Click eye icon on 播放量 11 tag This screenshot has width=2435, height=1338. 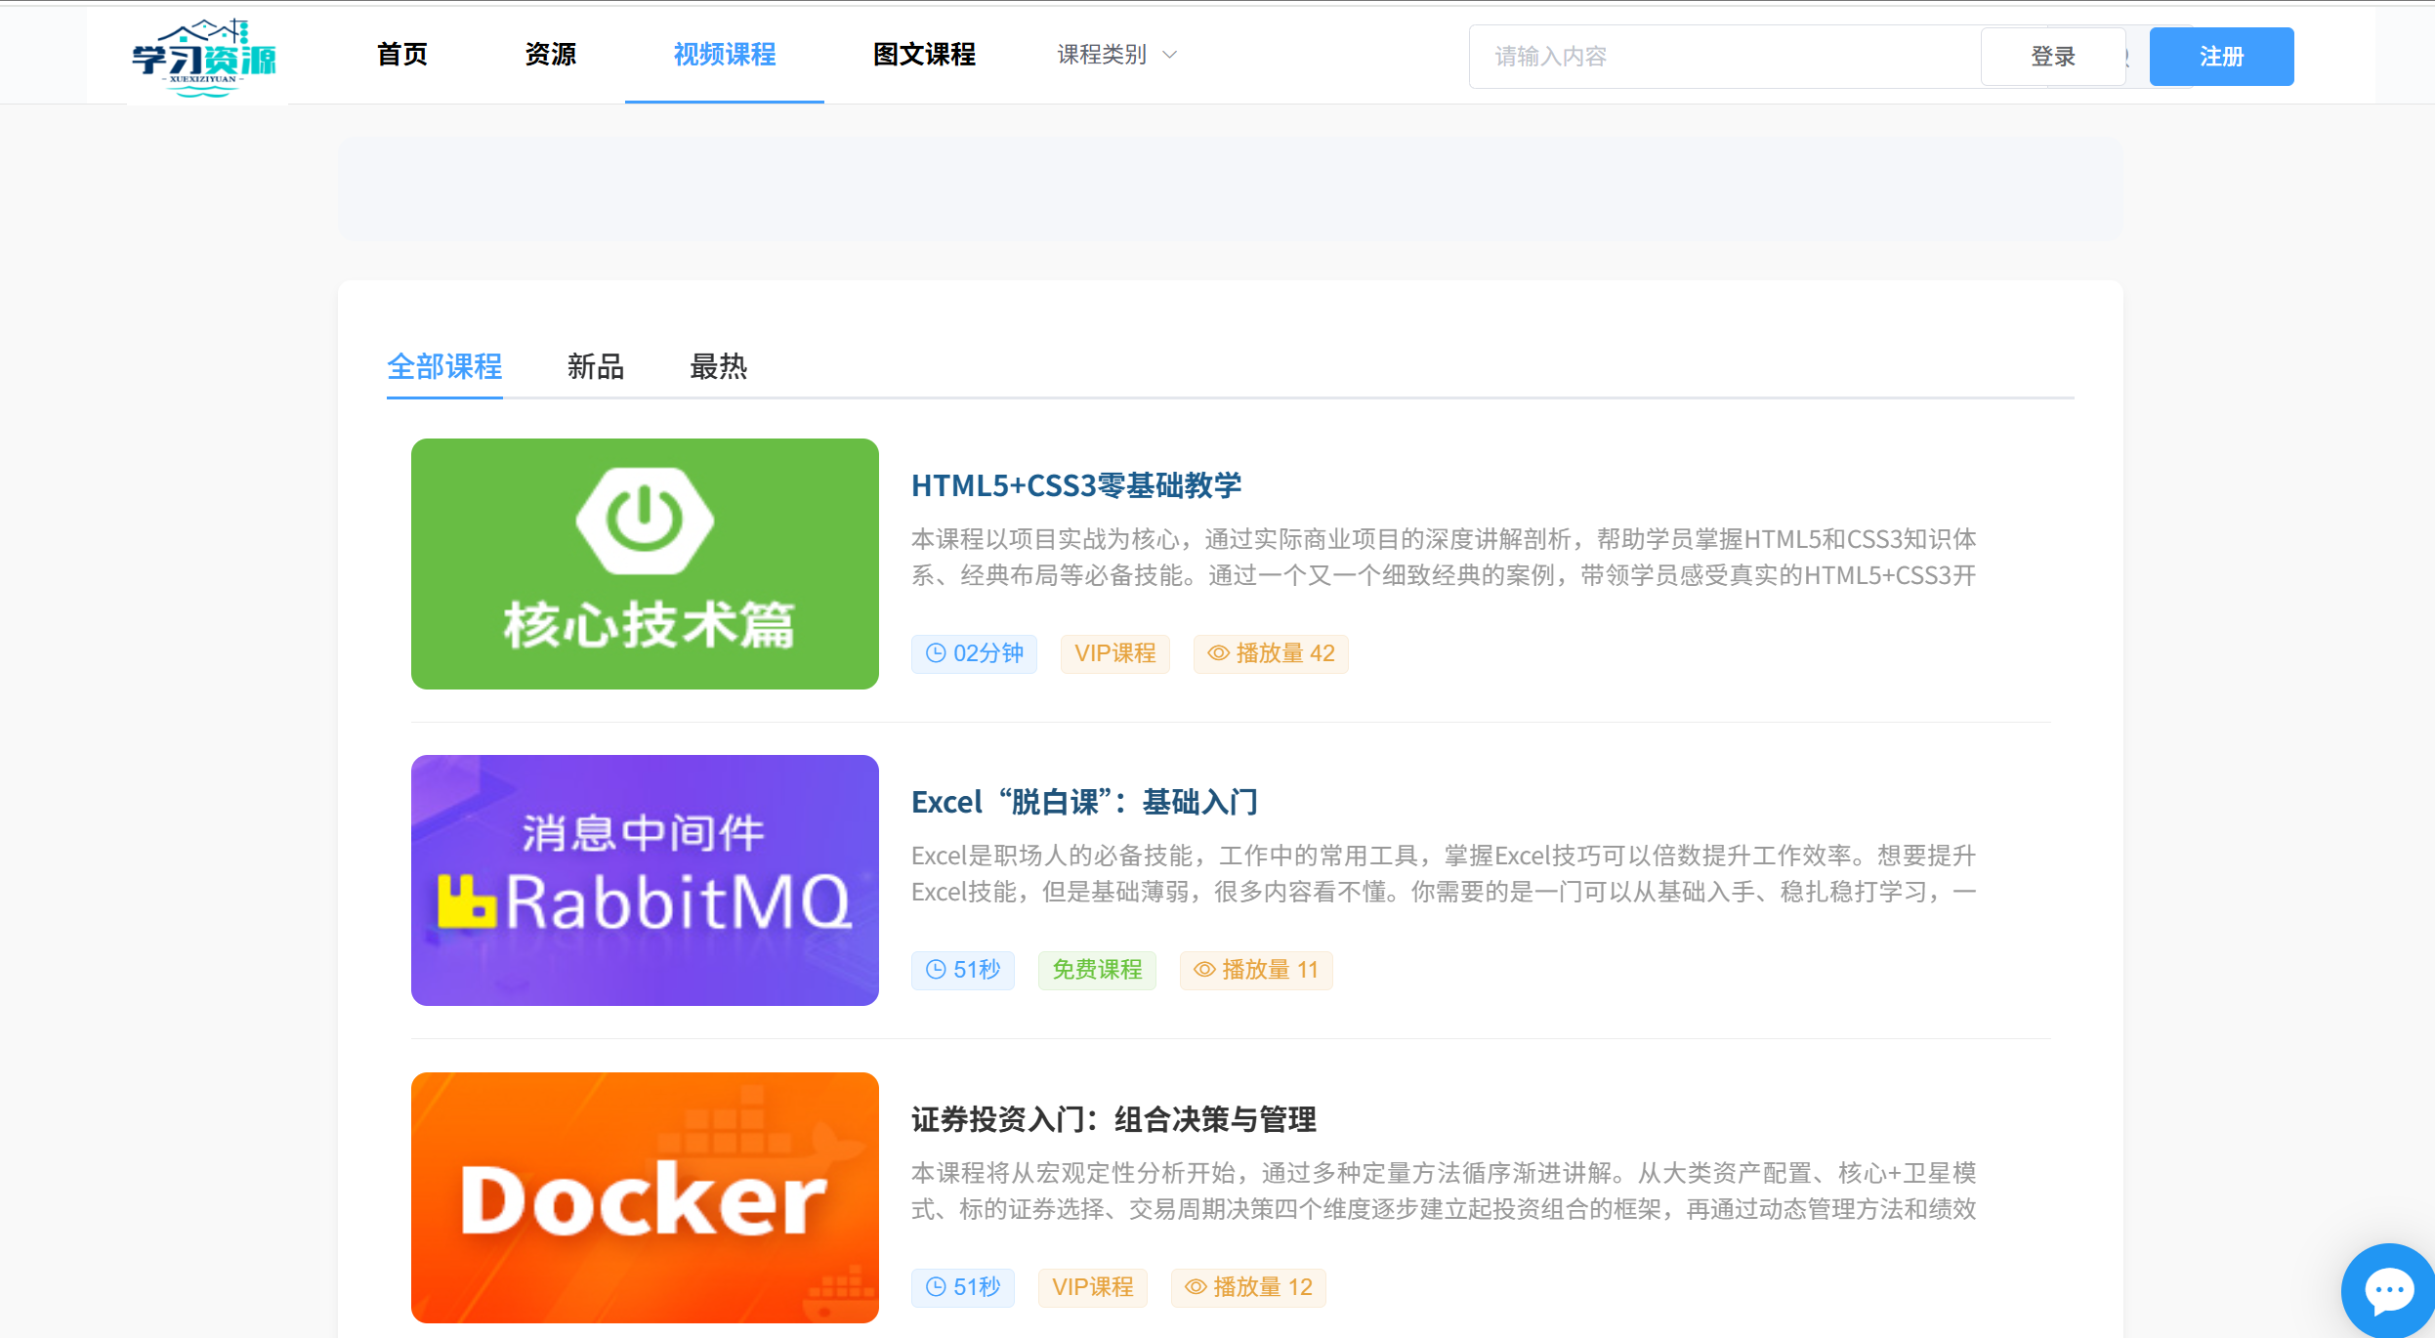[1204, 970]
